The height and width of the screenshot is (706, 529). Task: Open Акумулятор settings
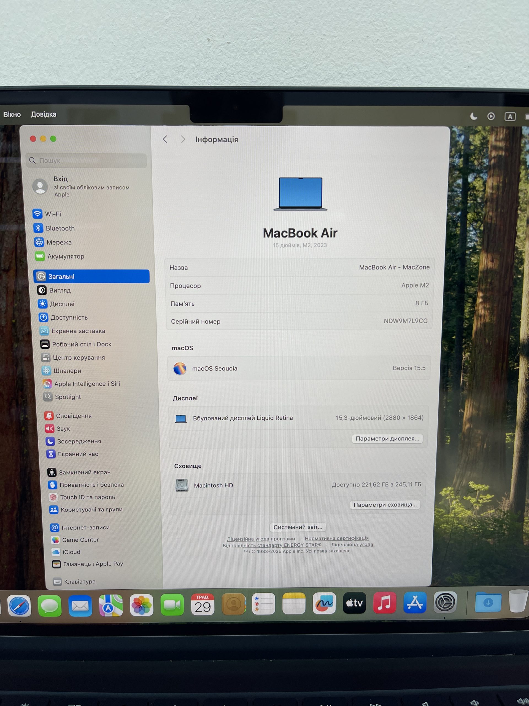click(x=60, y=256)
